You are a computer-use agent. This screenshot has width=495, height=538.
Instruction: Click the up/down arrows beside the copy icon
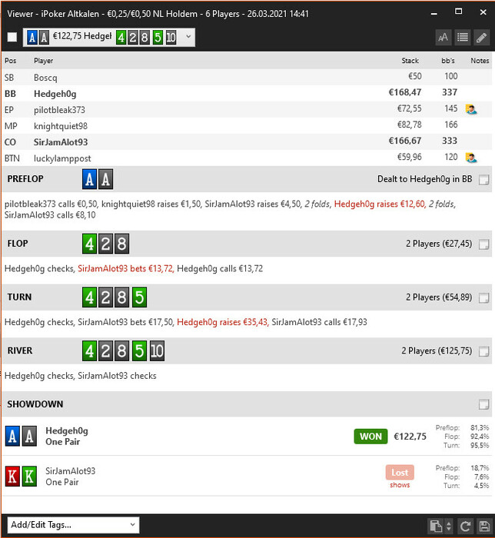pos(449,526)
